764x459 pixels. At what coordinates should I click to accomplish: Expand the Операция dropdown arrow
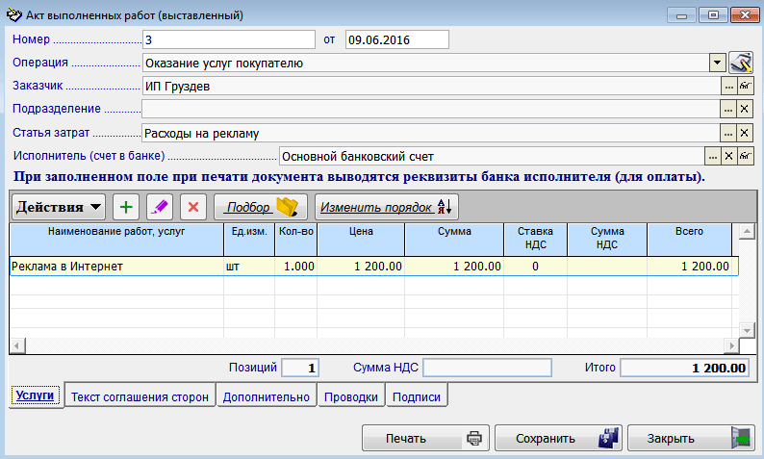point(717,63)
